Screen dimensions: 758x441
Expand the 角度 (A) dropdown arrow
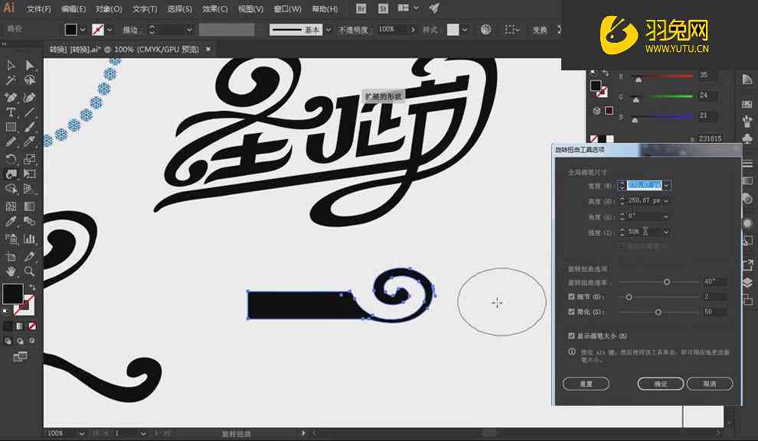[x=667, y=216]
